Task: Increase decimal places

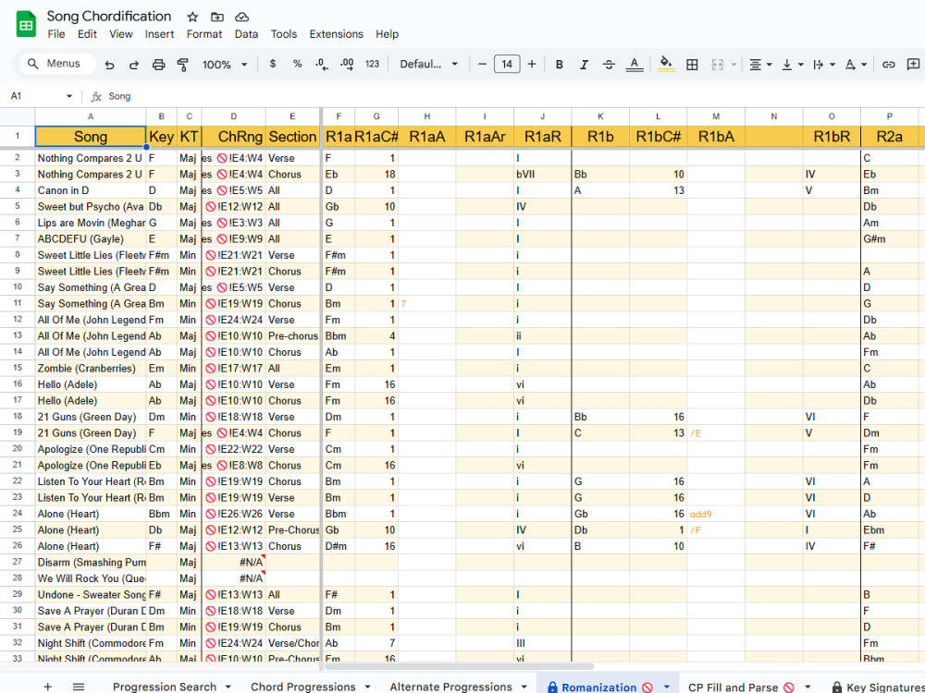Action: point(347,65)
